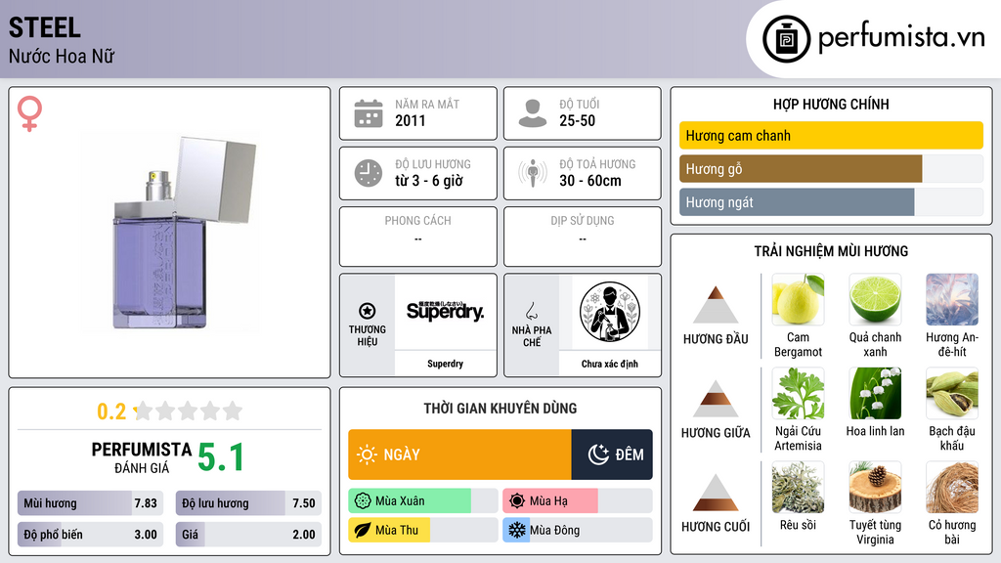Click the Mùi hương 7.83 rating bar

(x=91, y=503)
